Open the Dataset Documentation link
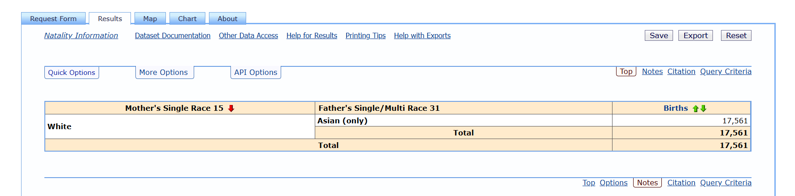 pos(173,35)
